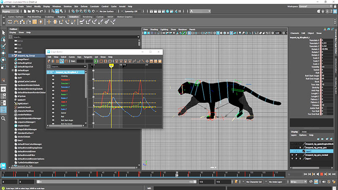Click the New Scene icon
The width and height of the screenshot is (338, 190).
(x=25, y=11)
